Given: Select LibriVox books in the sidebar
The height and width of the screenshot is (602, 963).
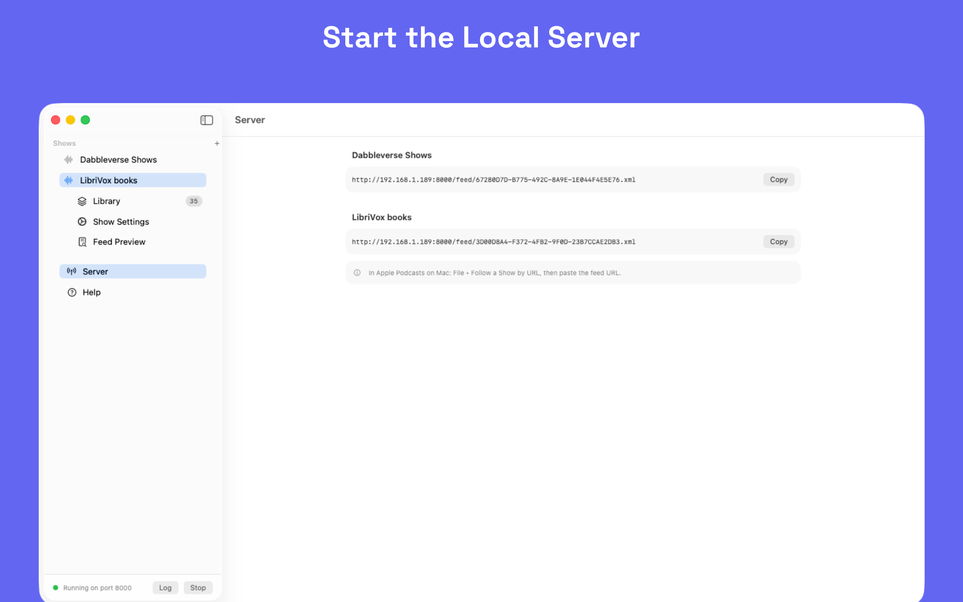Looking at the screenshot, I should pos(133,180).
